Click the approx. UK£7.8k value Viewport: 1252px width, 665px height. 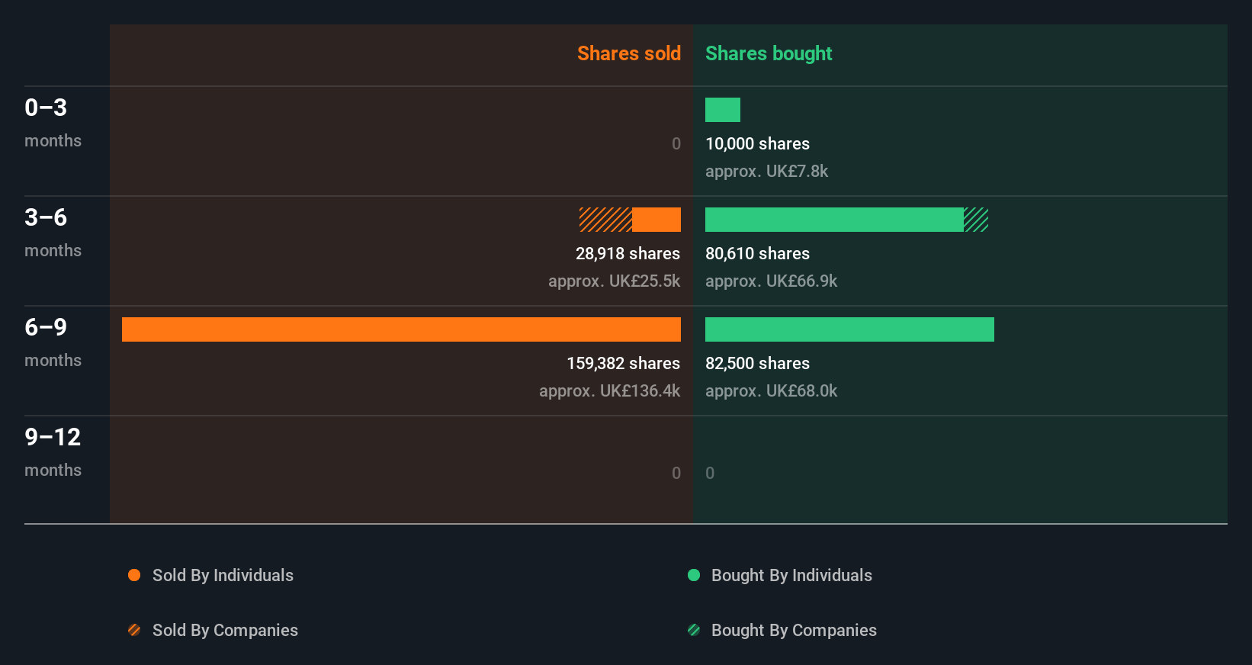click(x=766, y=171)
